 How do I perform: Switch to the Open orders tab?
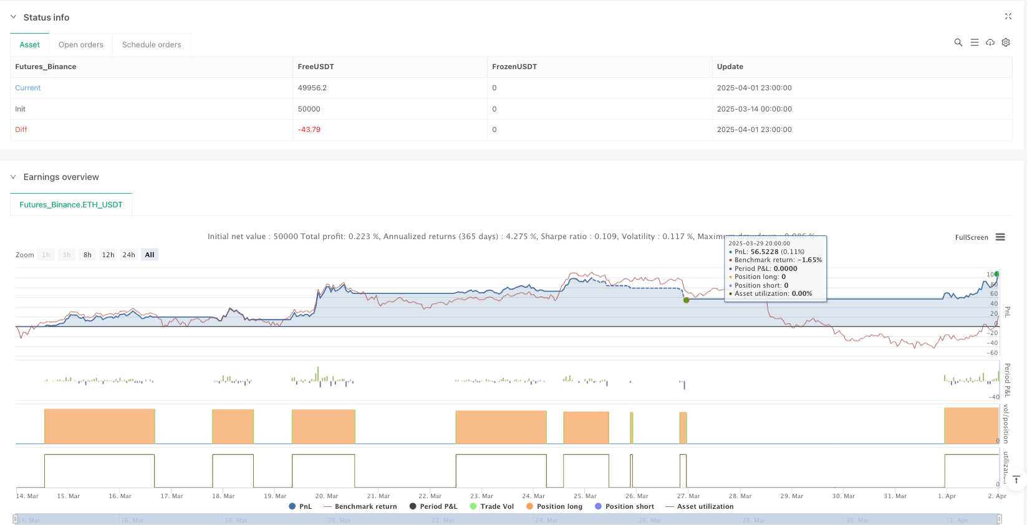[x=81, y=45]
